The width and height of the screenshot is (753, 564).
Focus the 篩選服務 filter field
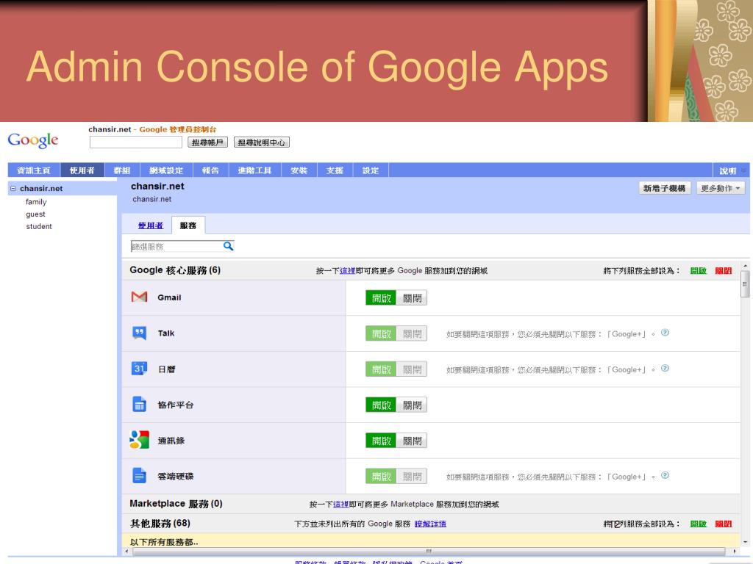176,246
